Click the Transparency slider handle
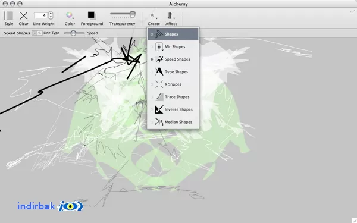This screenshot has width=357, height=223. 133,15
